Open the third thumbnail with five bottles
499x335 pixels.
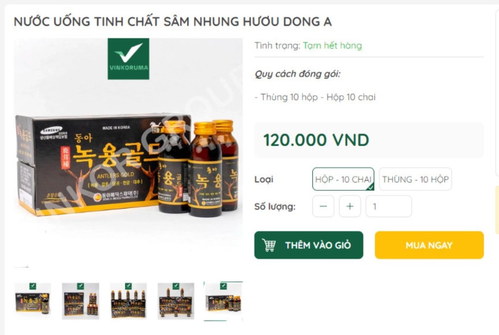128,301
